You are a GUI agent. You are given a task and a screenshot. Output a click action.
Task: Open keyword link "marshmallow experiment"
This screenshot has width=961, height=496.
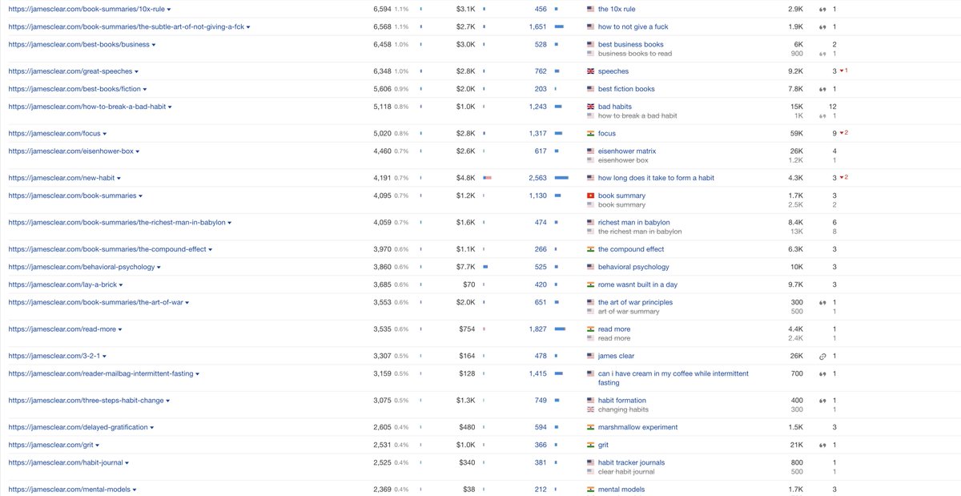pos(637,427)
